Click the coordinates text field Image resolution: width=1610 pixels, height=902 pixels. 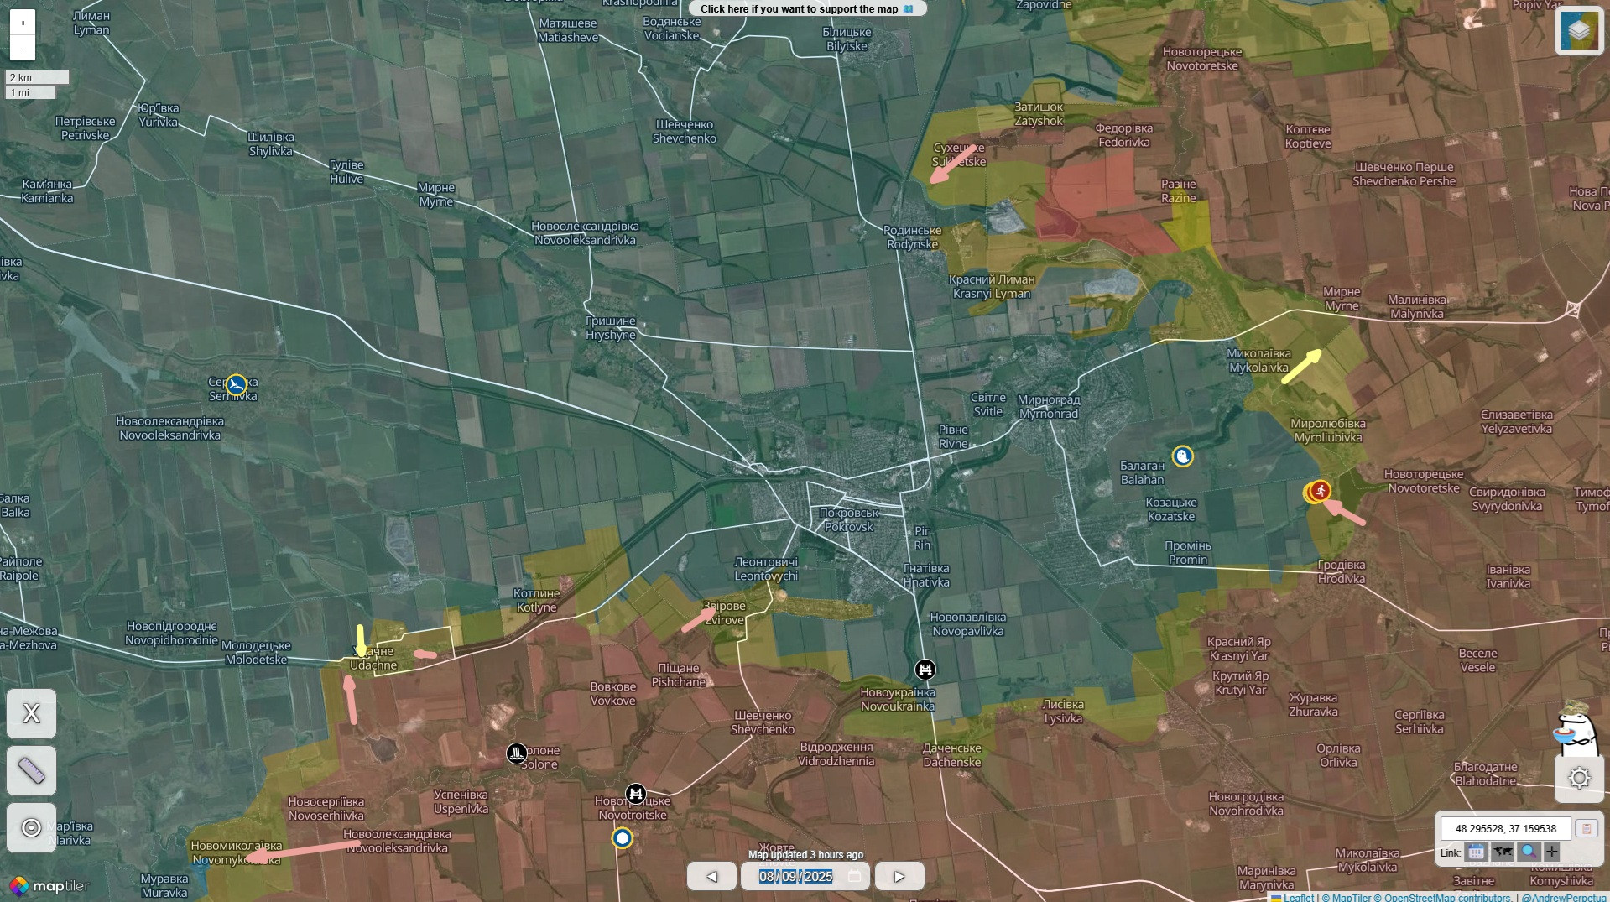tap(1505, 828)
